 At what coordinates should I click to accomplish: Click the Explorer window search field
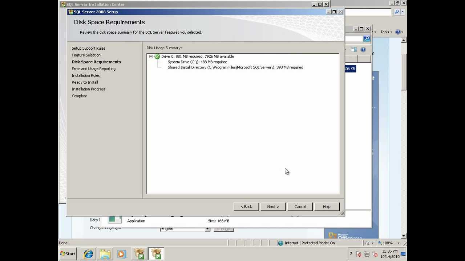[x=354, y=38]
